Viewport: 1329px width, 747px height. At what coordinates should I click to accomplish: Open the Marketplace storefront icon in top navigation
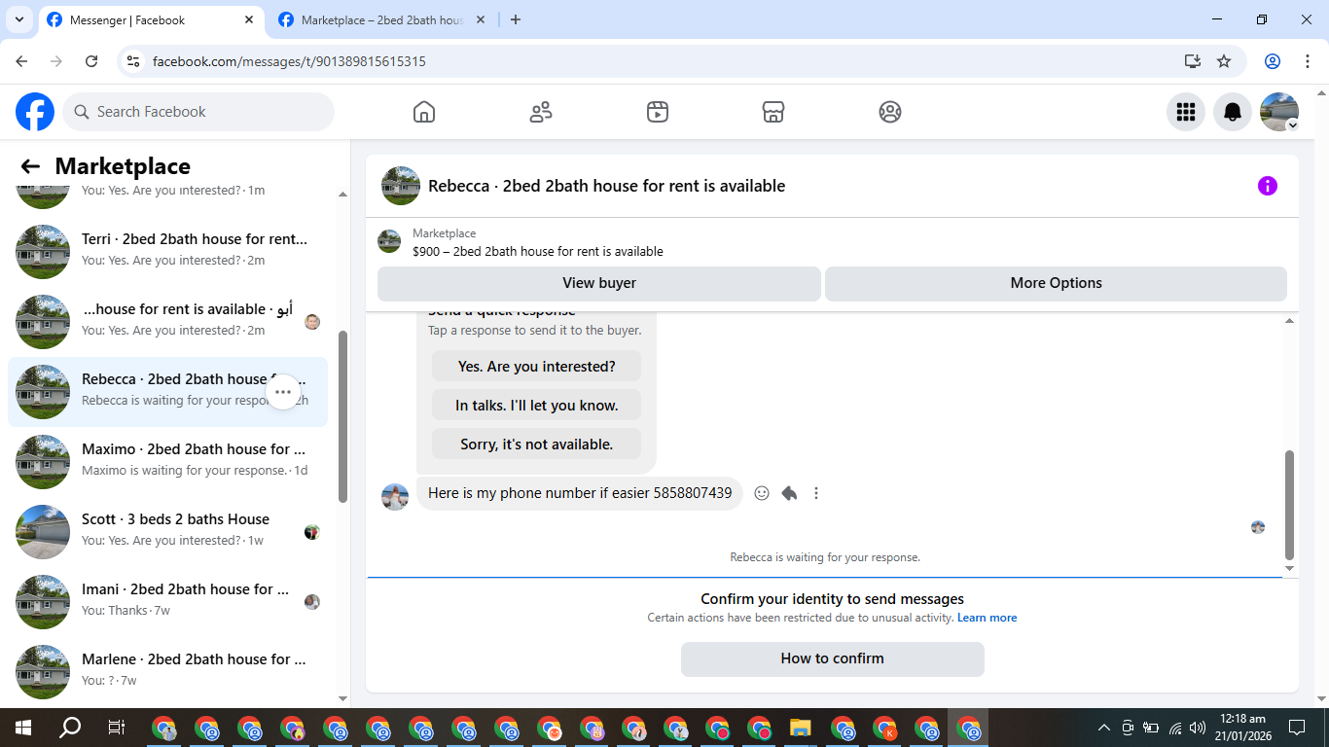click(773, 112)
